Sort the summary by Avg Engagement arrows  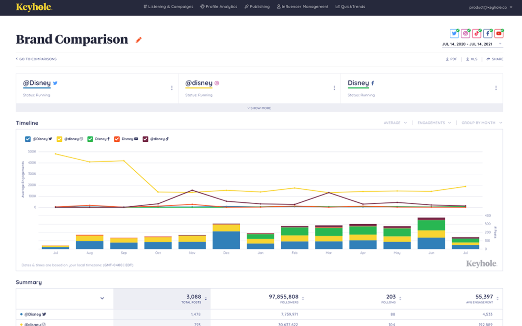pyautogui.click(x=498, y=298)
